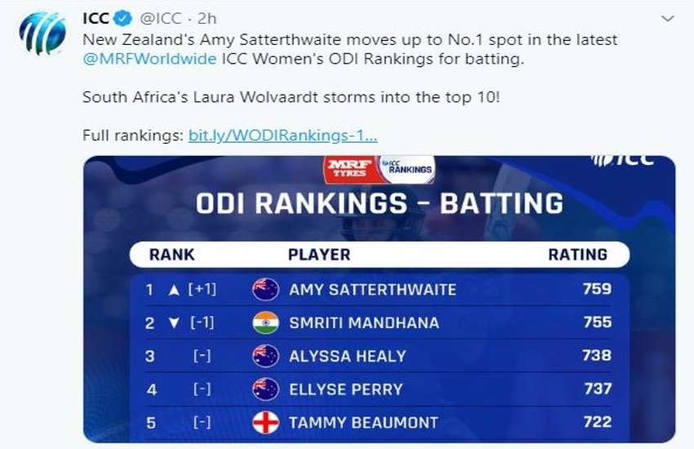Screen dimensions: 694x449
Task: Click the ICC Rankings circular badge
Action: (x=407, y=168)
